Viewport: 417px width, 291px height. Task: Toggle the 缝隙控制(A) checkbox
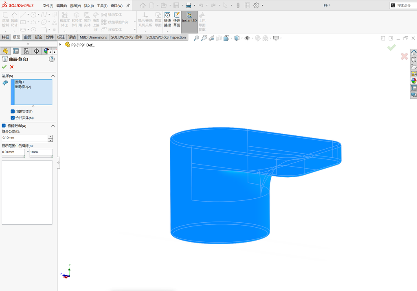click(4, 126)
